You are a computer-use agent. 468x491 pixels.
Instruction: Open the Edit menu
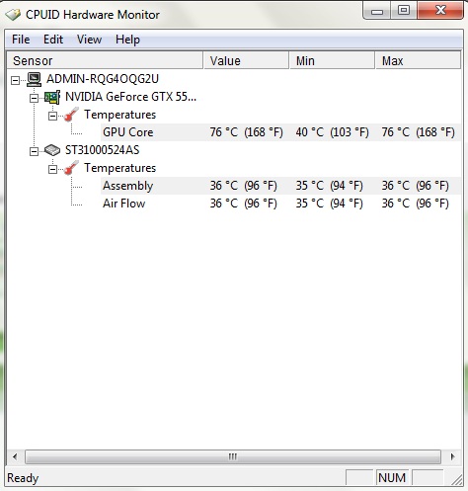coord(53,40)
